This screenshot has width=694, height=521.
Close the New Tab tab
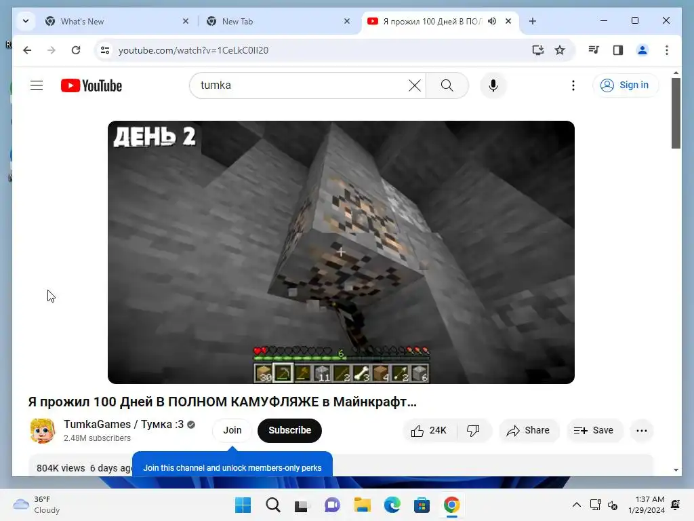347,21
